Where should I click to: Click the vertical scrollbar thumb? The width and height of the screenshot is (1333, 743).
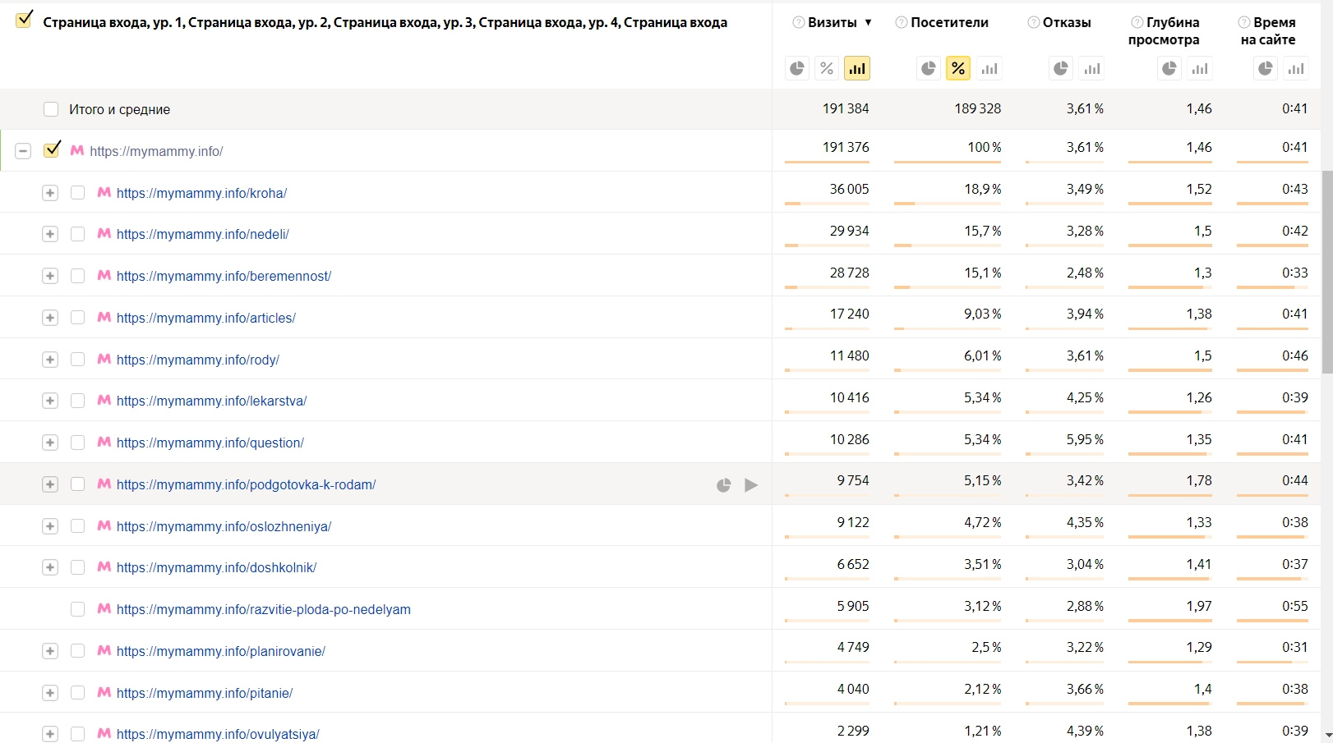[1327, 271]
